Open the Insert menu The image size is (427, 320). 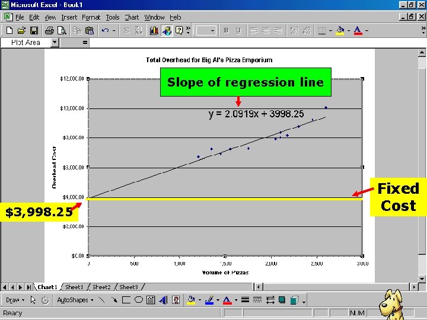pyautogui.click(x=69, y=17)
